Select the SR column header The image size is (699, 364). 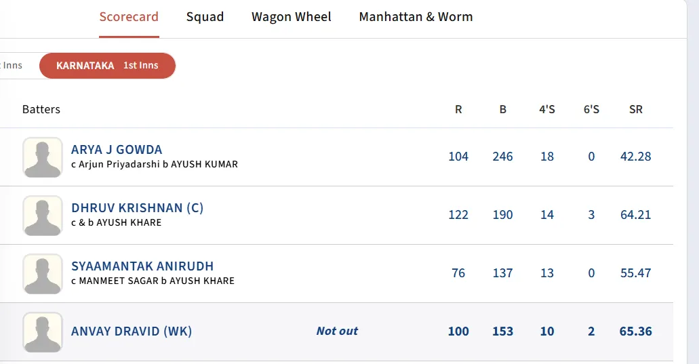pos(636,109)
